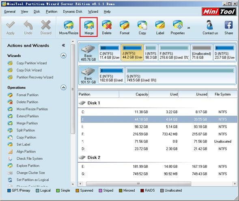Select the F: partition block in disk map
239x201 pixels.
[174, 53]
